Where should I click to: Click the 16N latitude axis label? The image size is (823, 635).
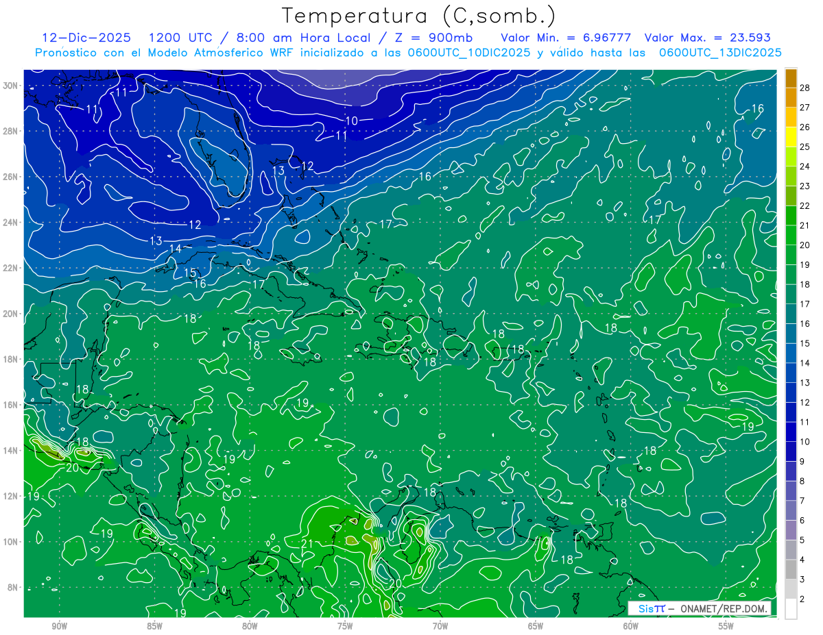[11, 404]
